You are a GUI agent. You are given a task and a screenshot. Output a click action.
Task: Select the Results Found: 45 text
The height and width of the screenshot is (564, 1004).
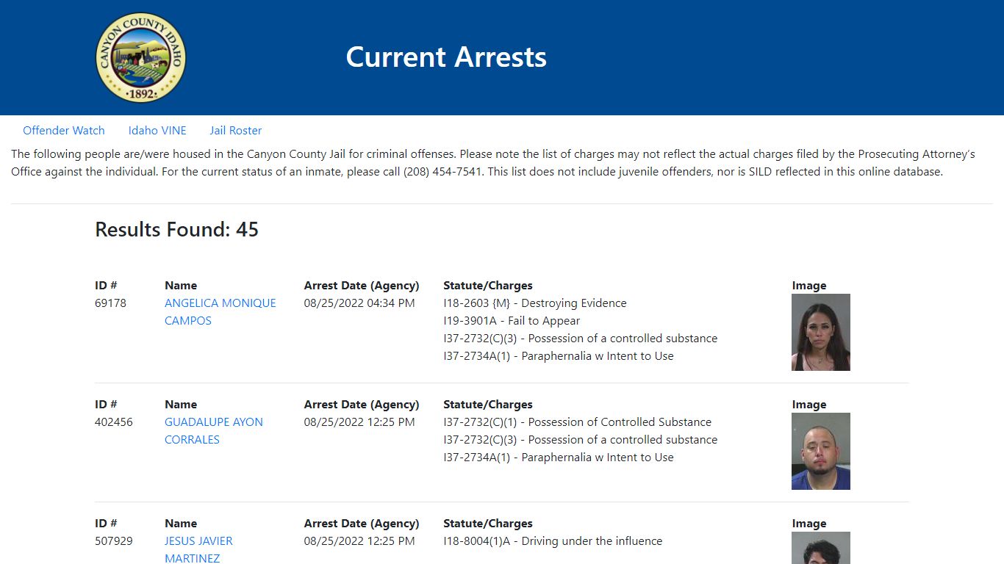177,229
